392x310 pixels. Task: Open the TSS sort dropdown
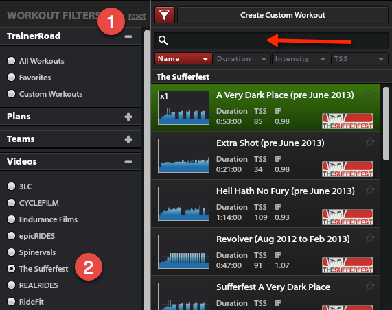[x=360, y=59]
